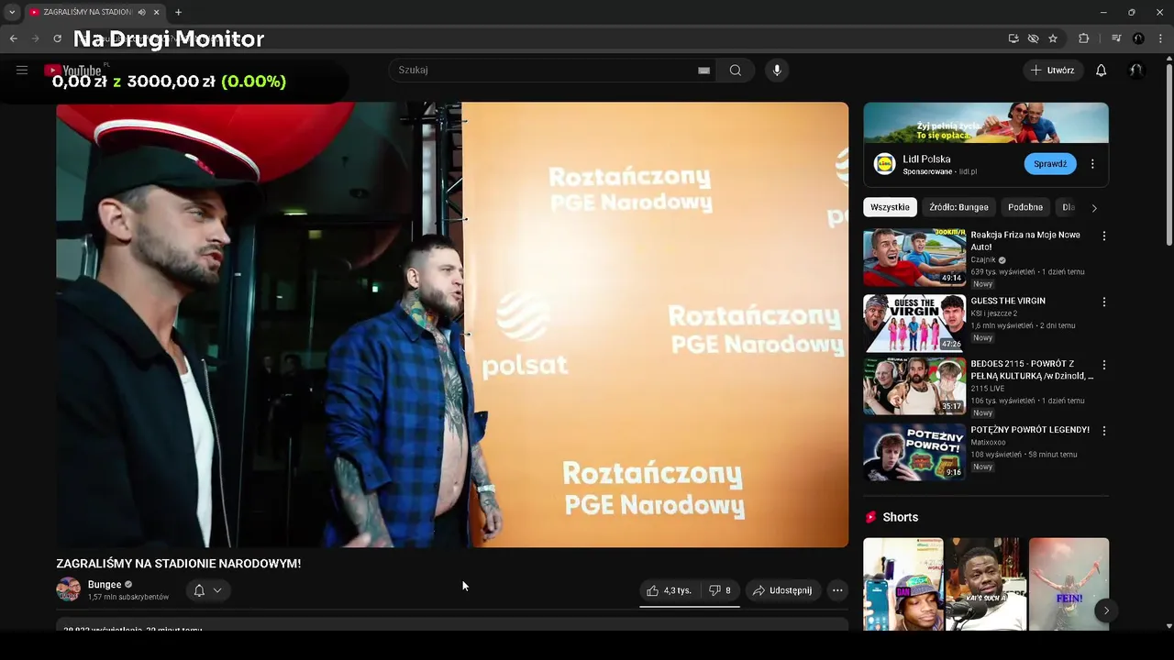
Task: Open the KAI'S SUCH A short
Action: click(986, 584)
